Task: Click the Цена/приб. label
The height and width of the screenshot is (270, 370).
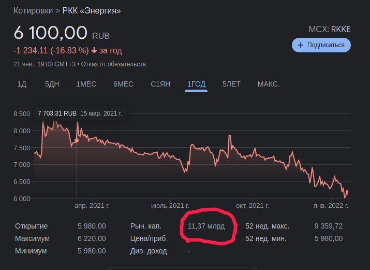Action: pyautogui.click(x=149, y=238)
